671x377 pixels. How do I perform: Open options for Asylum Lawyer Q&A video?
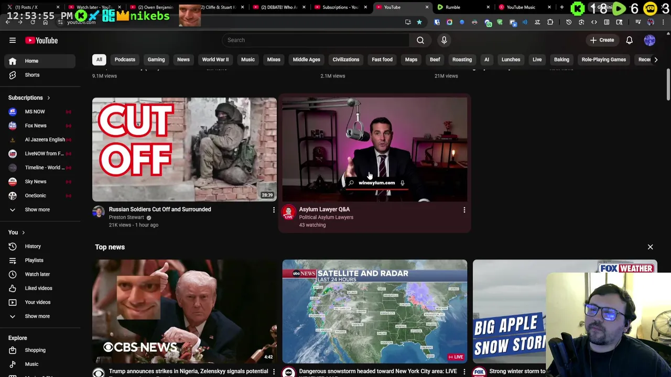pyautogui.click(x=464, y=210)
